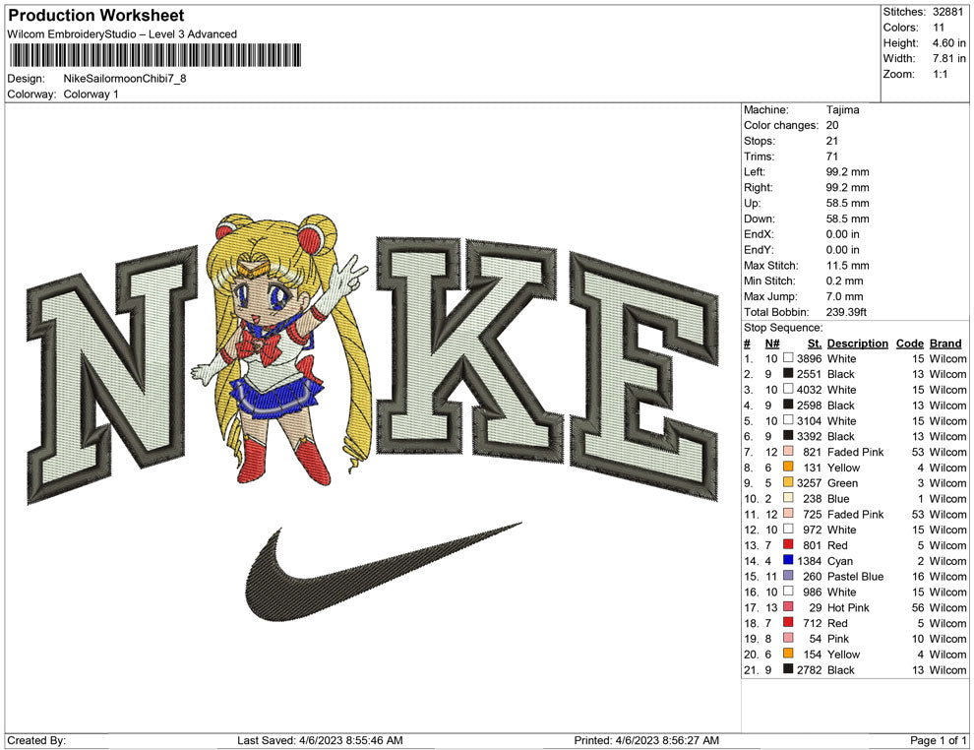Screen dimensions: 974x750
Task: Click the Max Stitch value '11.5 mm'
Action: [847, 265]
